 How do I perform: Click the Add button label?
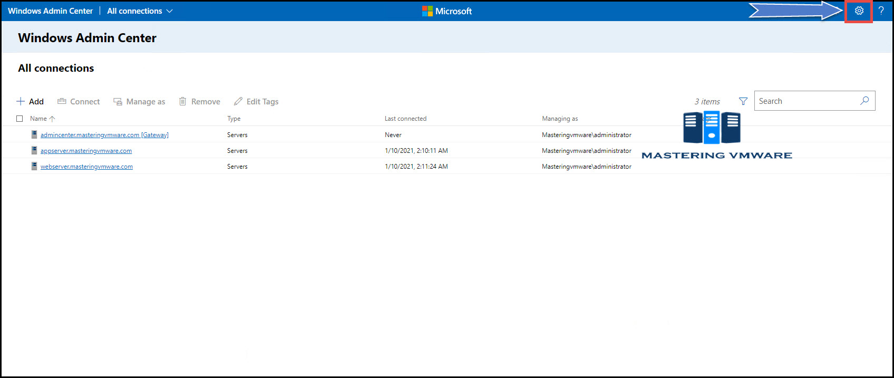tap(36, 101)
